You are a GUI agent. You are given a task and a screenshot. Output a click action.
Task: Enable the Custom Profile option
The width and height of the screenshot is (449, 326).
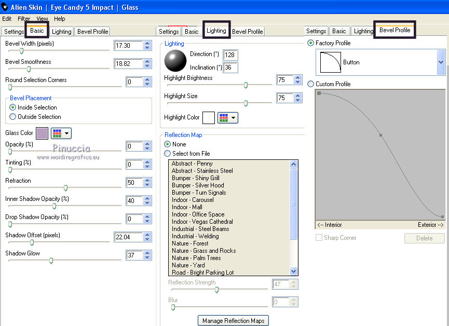click(311, 84)
